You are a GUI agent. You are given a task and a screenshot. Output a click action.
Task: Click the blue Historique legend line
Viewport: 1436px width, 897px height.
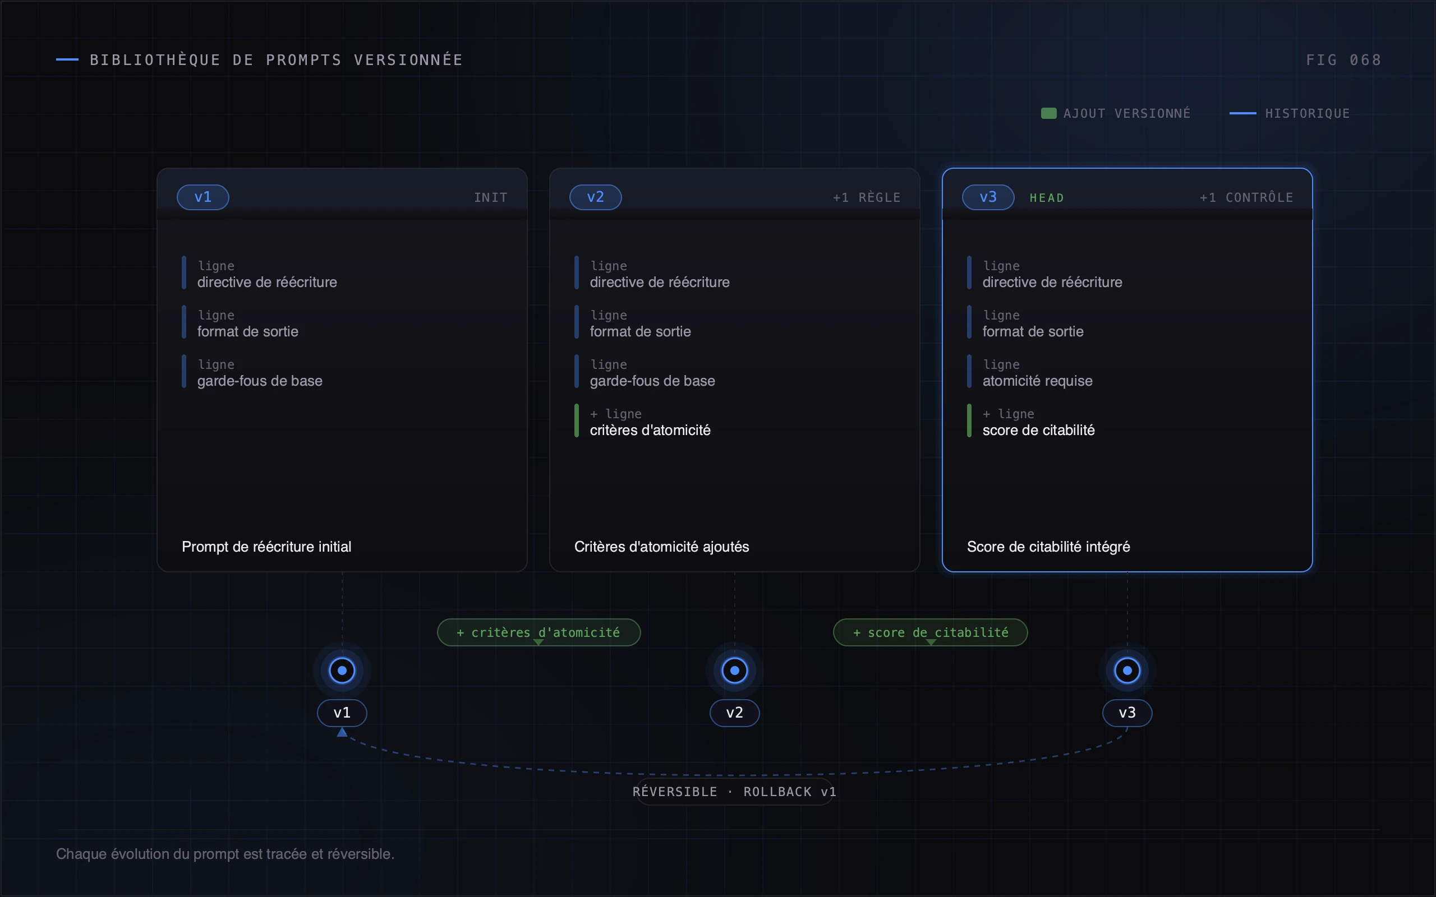click(1242, 113)
